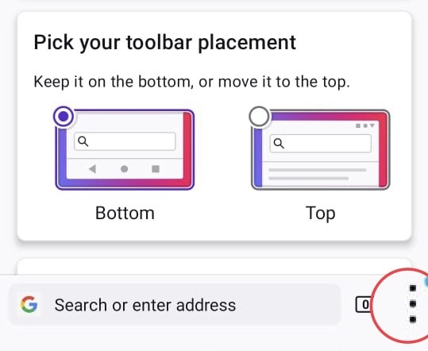Click square recents icon in Bottom preview
428x351 pixels.
pyautogui.click(x=156, y=169)
